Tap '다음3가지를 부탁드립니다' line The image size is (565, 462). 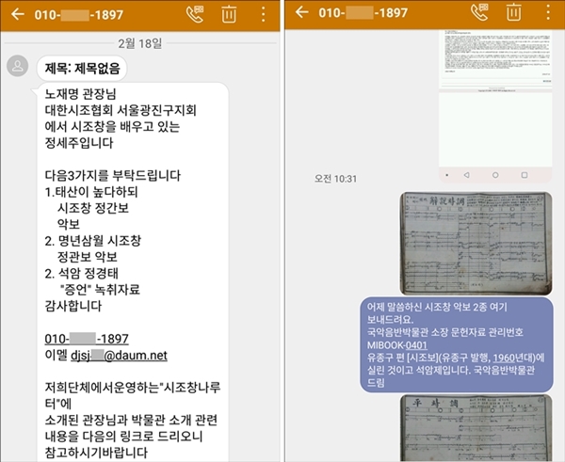click(113, 176)
